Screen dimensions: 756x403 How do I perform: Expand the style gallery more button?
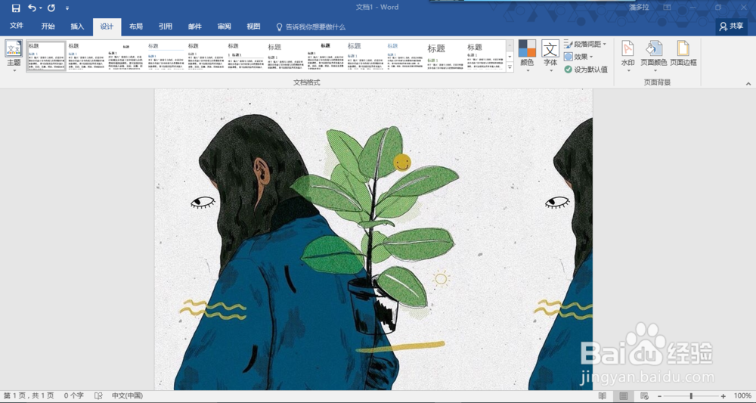pyautogui.click(x=510, y=67)
